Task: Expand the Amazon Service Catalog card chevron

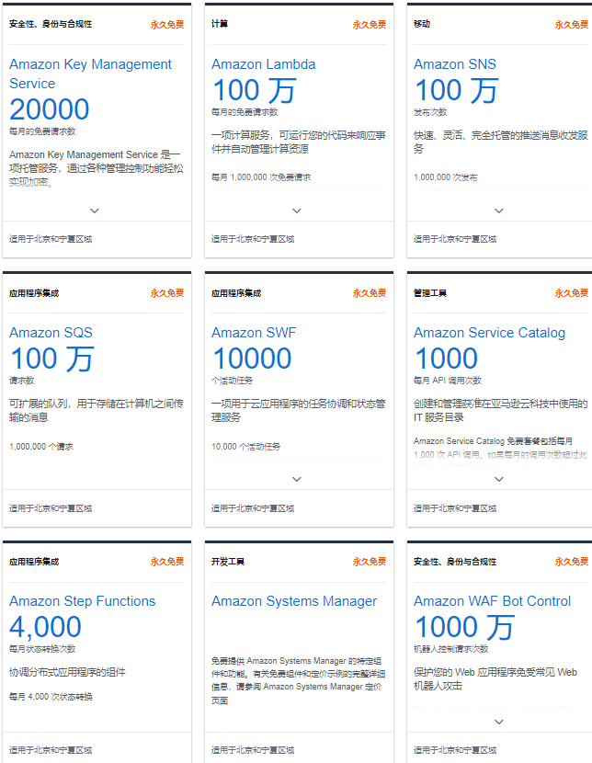Action: tap(499, 479)
